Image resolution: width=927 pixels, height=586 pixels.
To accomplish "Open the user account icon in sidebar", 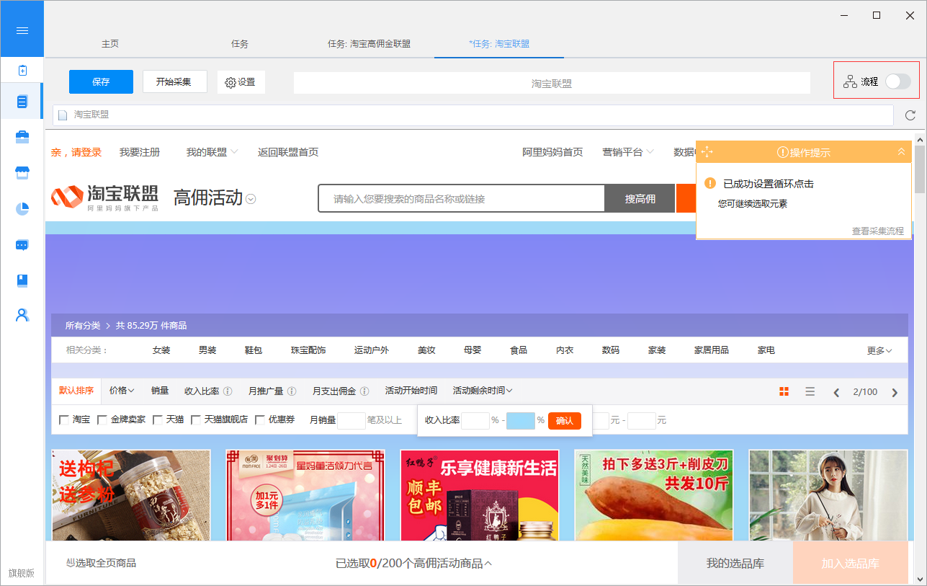I will tap(22, 315).
